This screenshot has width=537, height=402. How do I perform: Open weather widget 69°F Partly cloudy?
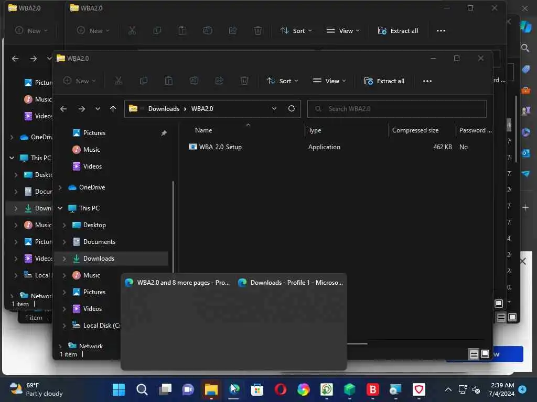click(36, 389)
